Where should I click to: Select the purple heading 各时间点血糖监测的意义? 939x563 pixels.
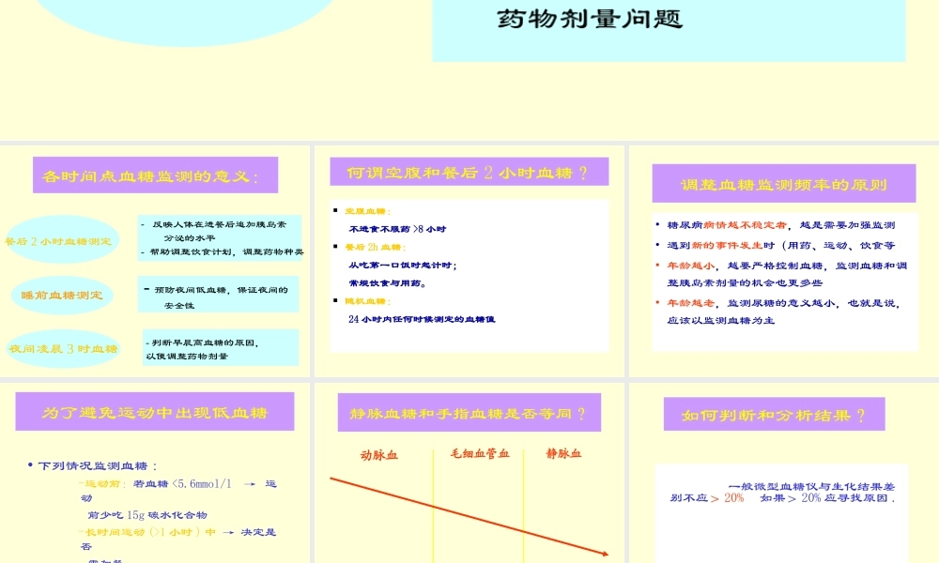[156, 174]
